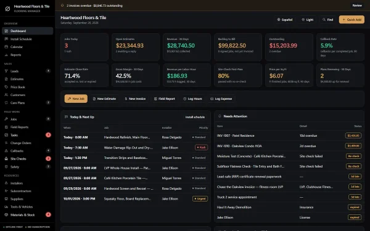370x231 pixels.
Task: Open Estimates in sidebar
Action: pos(27,79)
